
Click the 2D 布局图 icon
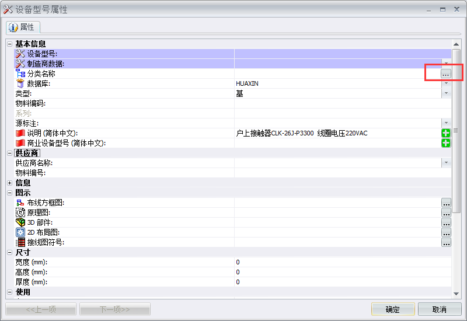click(x=20, y=232)
